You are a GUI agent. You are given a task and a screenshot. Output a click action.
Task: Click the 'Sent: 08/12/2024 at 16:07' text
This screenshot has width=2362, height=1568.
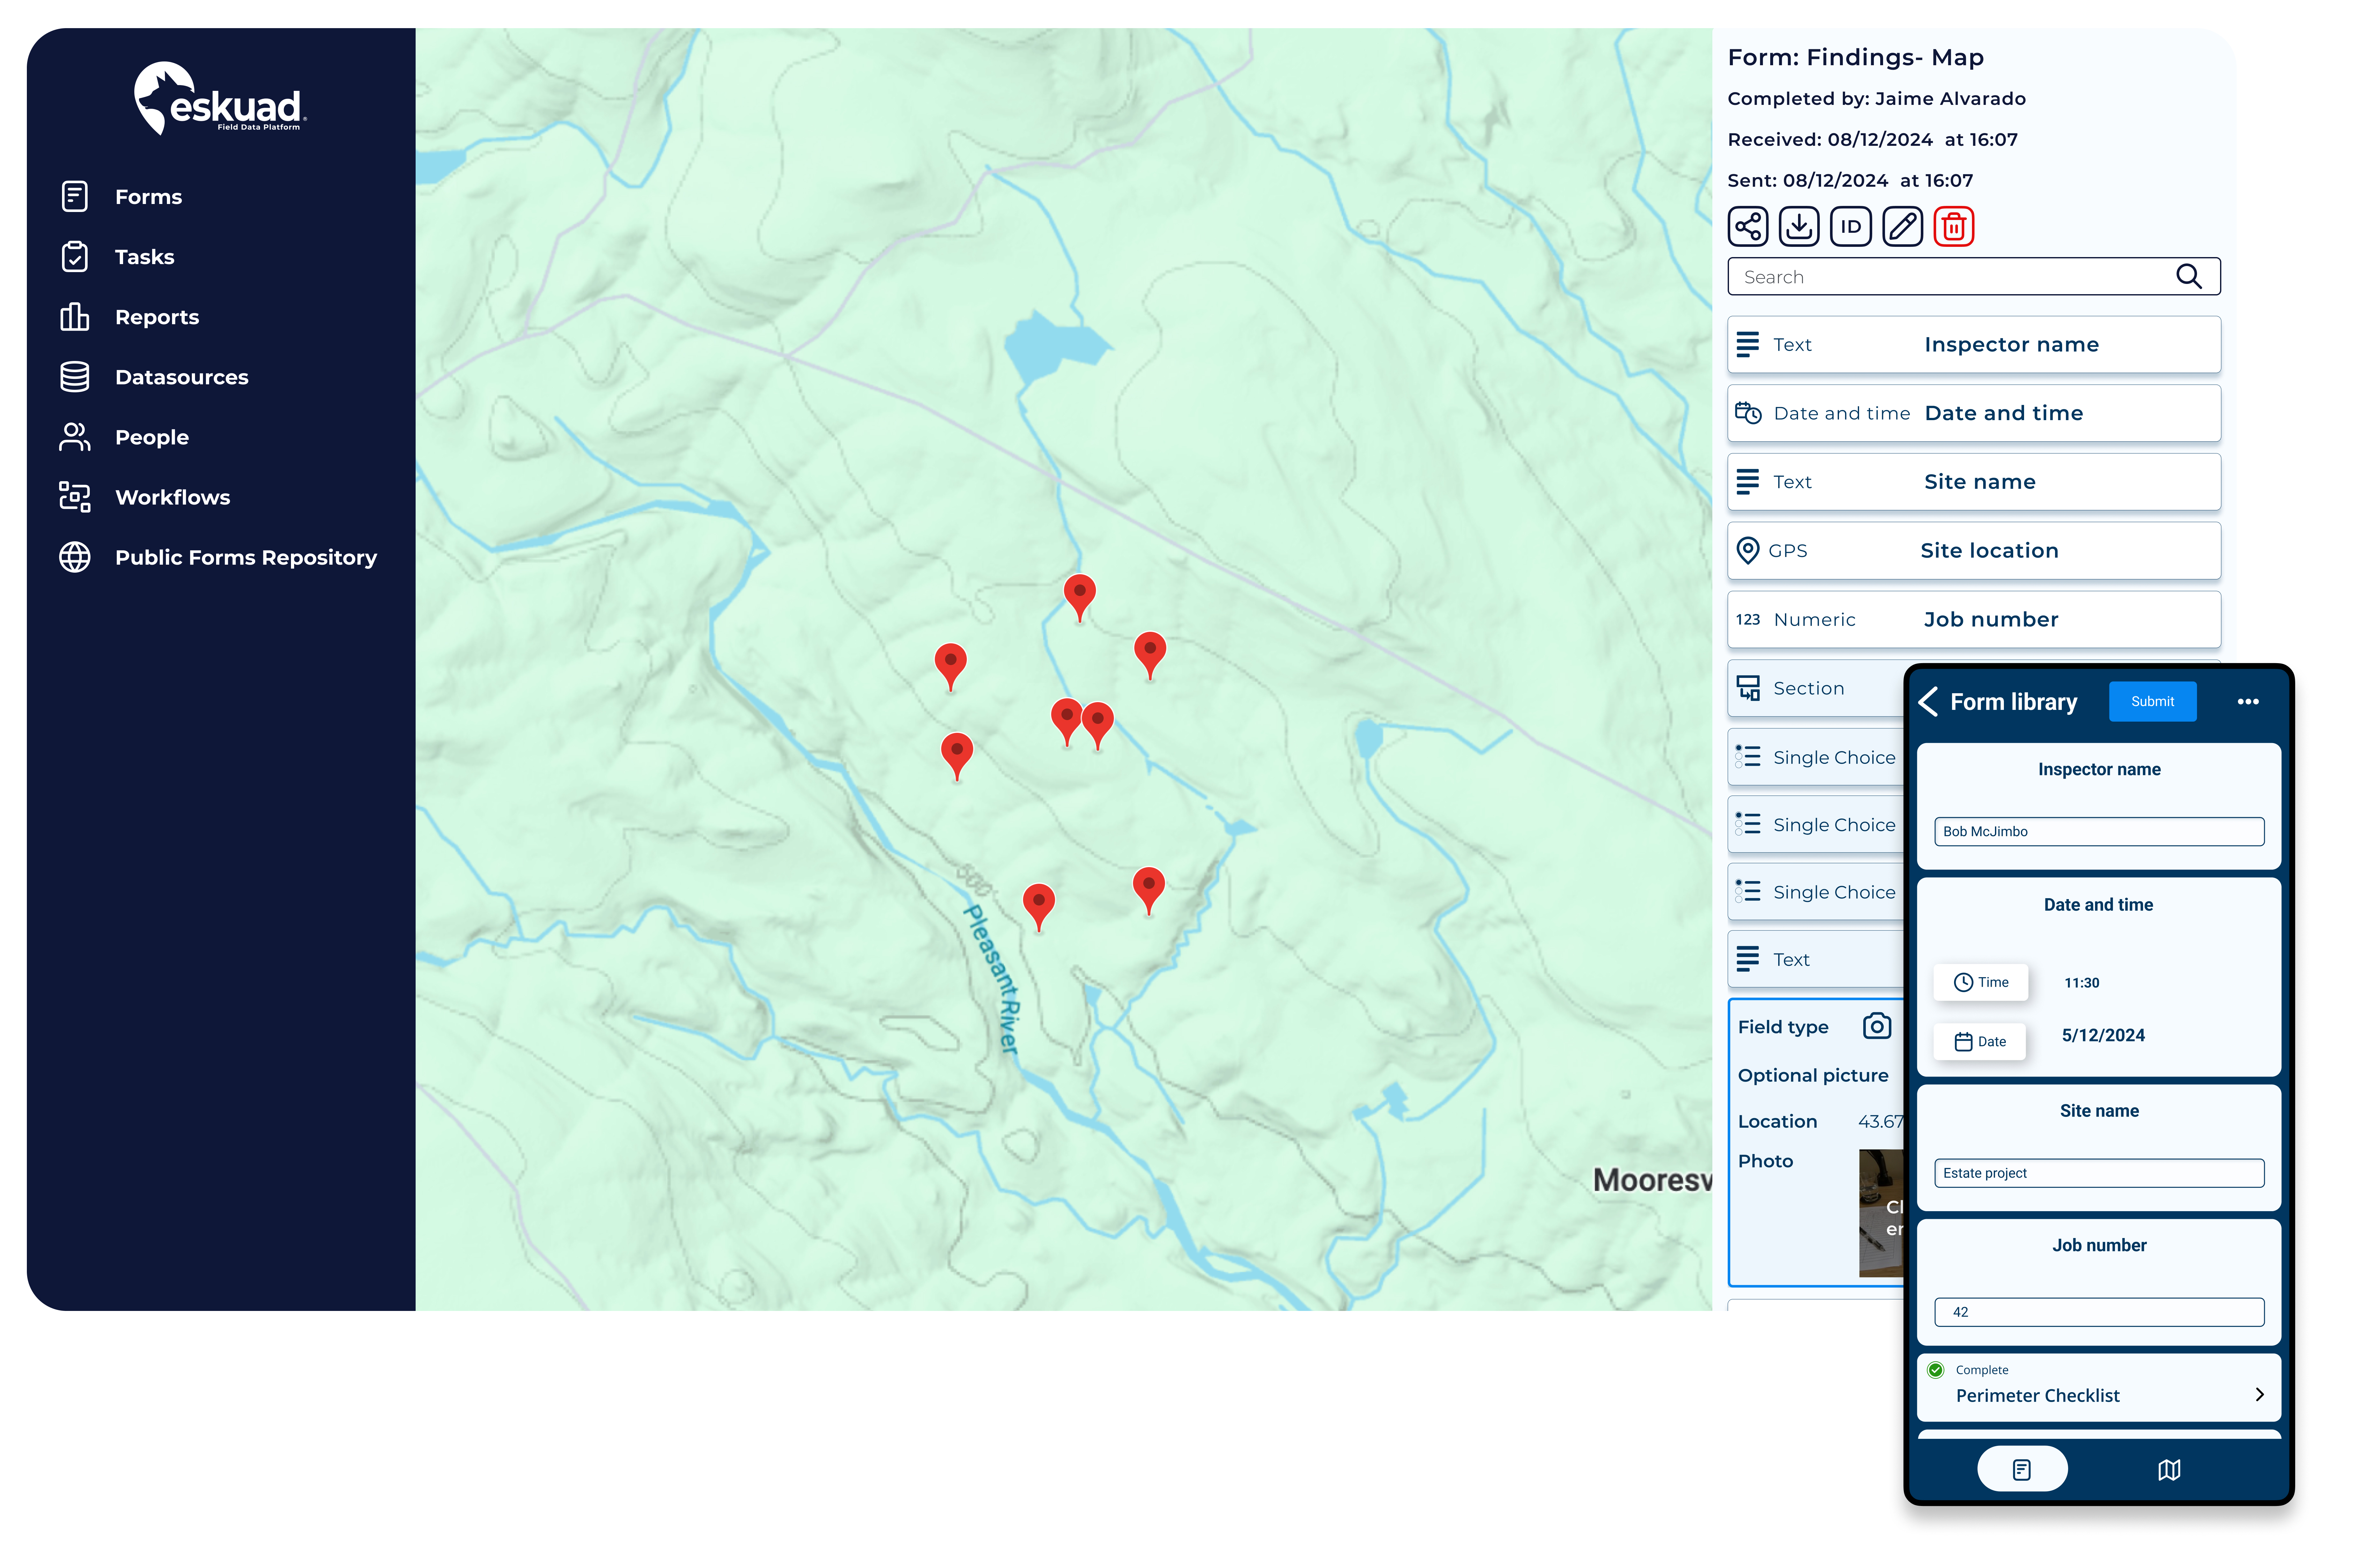pos(1850,181)
